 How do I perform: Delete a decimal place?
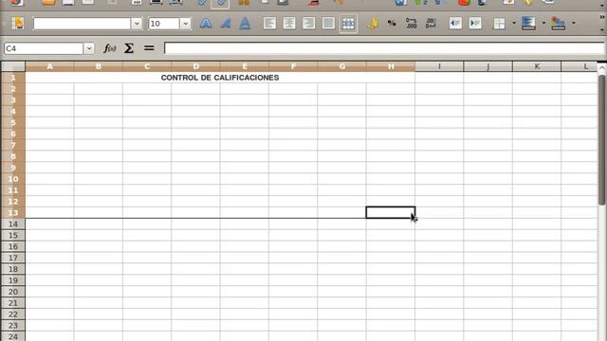pyautogui.click(x=431, y=23)
